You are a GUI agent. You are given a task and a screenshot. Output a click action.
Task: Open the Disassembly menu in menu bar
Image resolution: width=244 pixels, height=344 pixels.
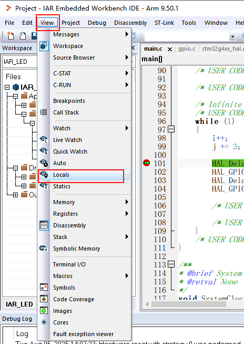[130, 23]
